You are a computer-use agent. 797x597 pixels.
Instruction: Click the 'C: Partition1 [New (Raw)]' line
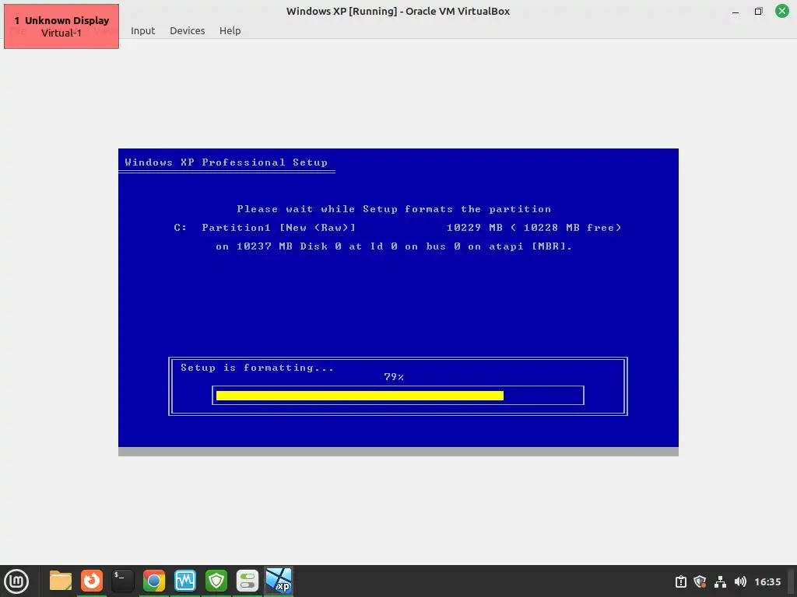click(398, 228)
